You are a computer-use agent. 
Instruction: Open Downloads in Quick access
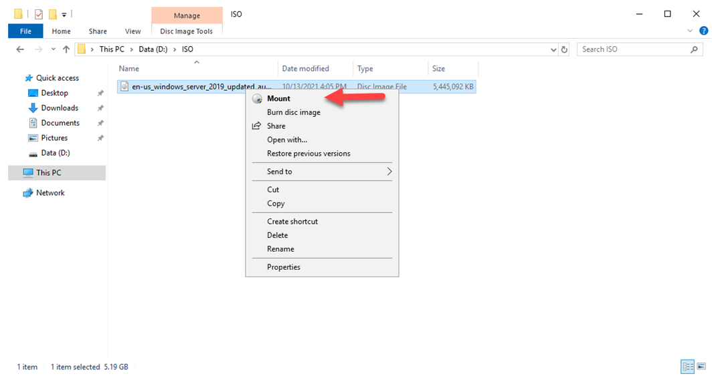(x=60, y=108)
